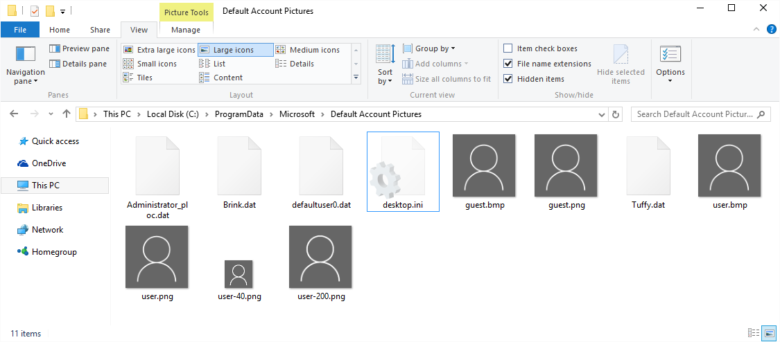Image resolution: width=780 pixels, height=342 pixels.
Task: Click the Picture Tools contextual tab
Action: 187,12
